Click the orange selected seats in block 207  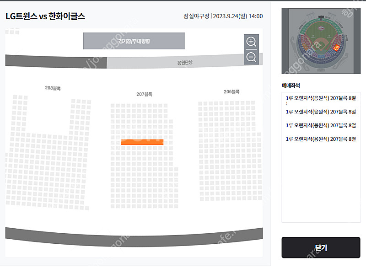[x=142, y=142]
